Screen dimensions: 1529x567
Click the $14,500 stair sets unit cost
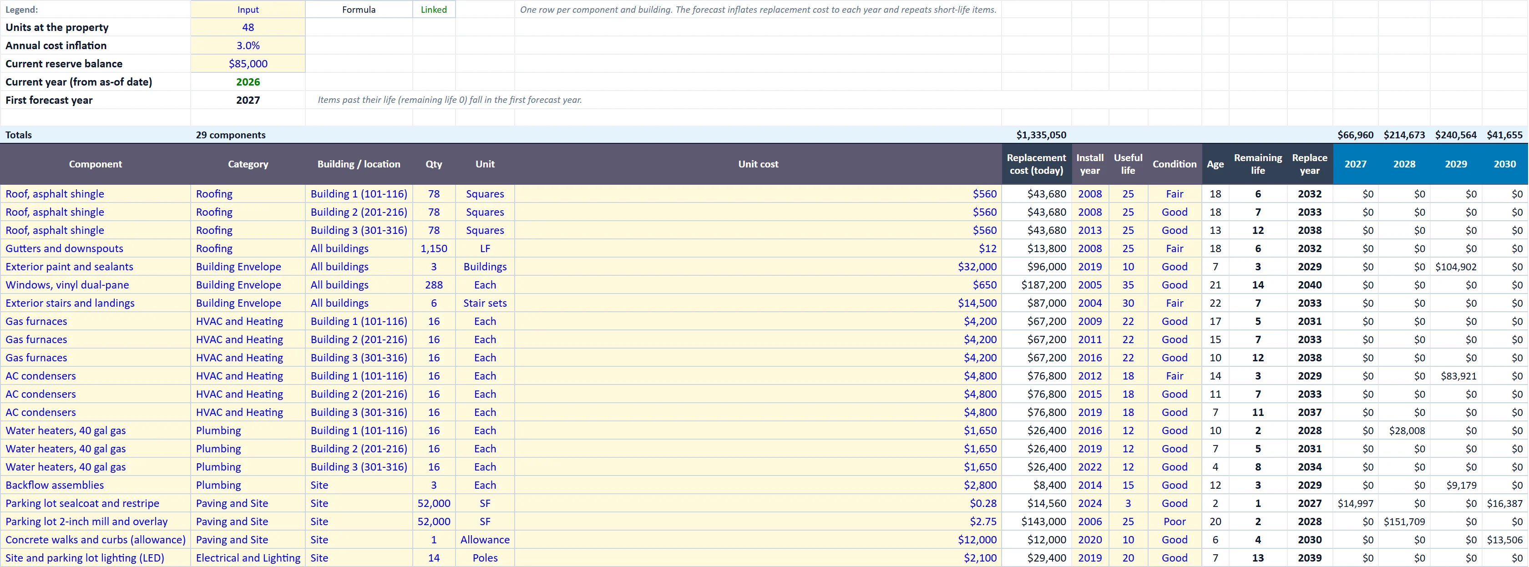click(x=758, y=304)
